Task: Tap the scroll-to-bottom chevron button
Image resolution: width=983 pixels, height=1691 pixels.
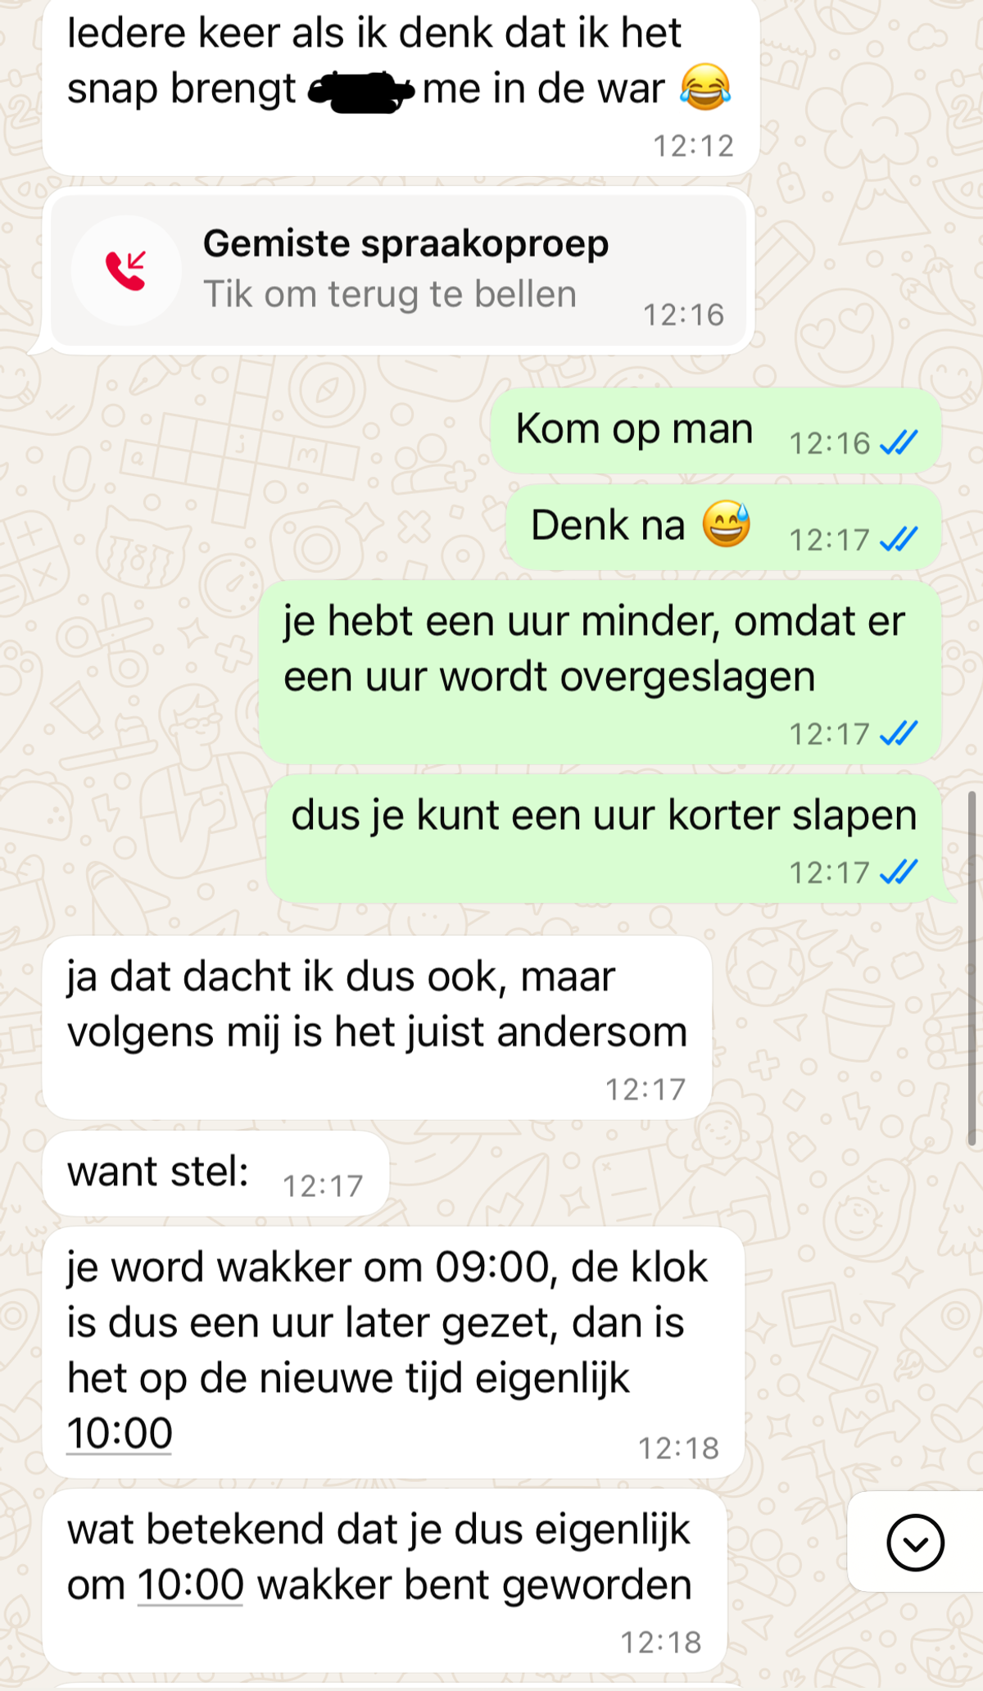Action: click(x=915, y=1543)
